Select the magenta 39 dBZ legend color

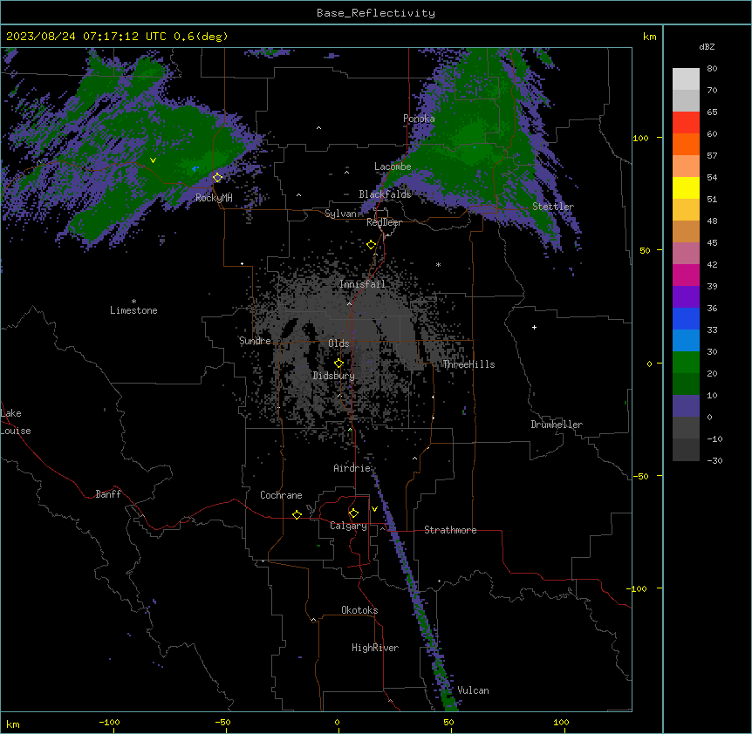click(686, 275)
